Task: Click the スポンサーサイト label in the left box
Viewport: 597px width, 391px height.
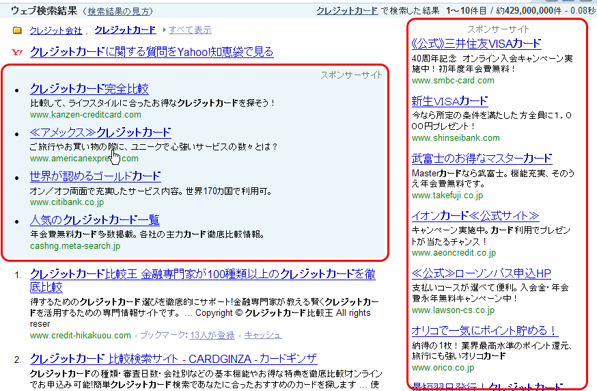Action: coord(351,75)
